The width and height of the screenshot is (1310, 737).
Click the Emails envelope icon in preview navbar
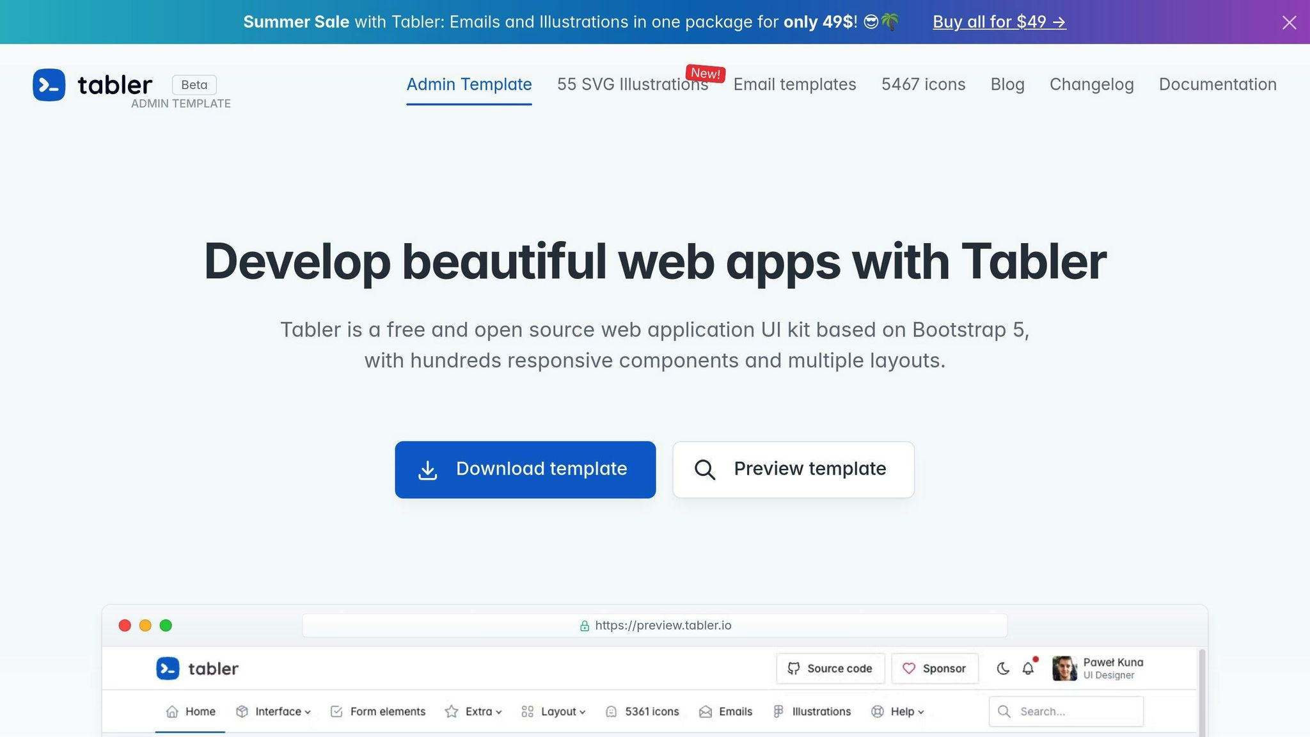point(706,711)
